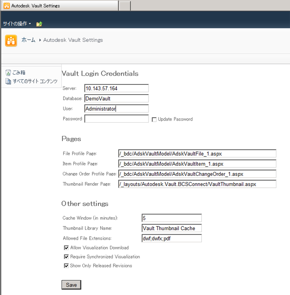Click the Allowed File Extensions field

point(172,238)
